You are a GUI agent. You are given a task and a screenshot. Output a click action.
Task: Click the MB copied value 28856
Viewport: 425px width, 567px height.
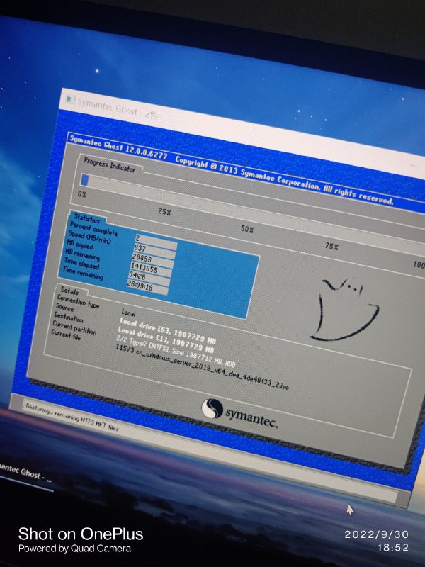coord(152,260)
